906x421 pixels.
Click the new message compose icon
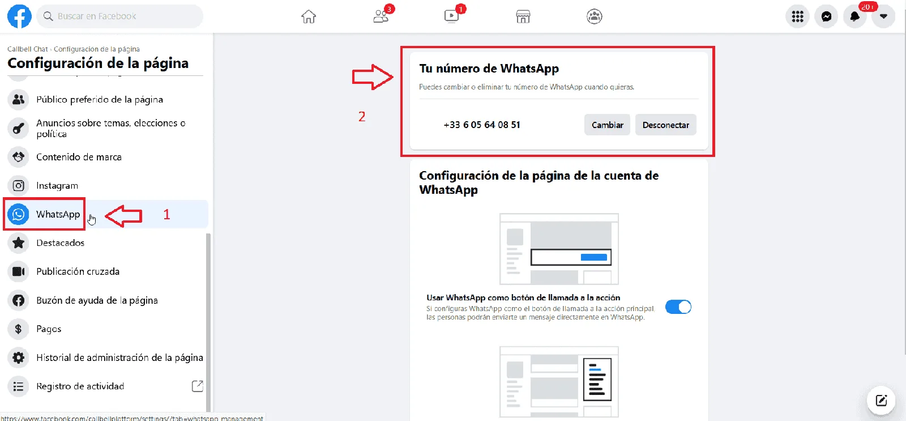[x=881, y=401]
